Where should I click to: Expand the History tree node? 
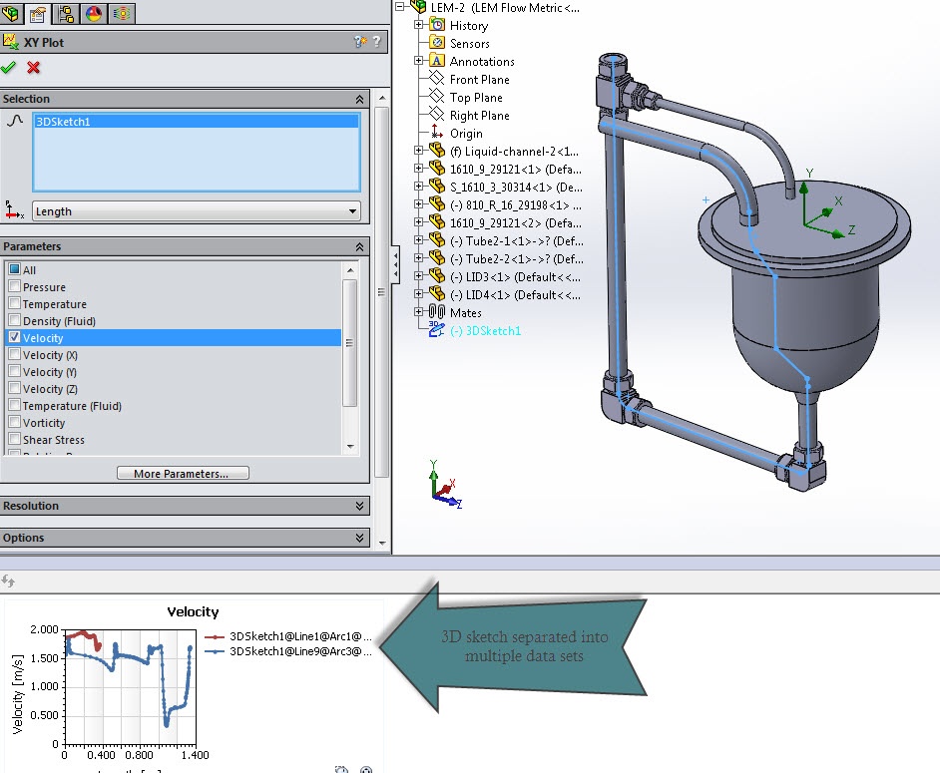(418, 25)
